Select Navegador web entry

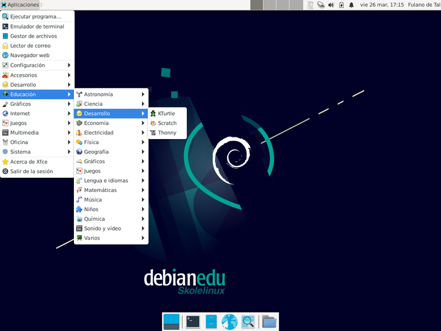37,55
